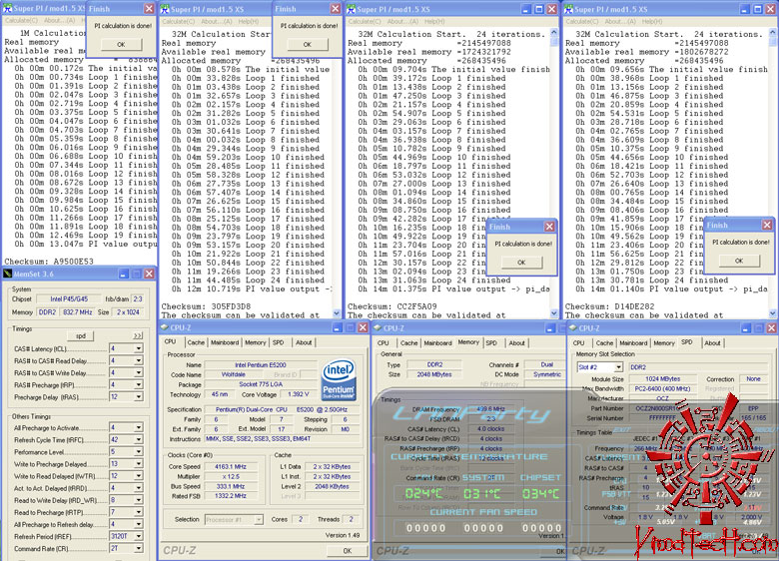The image size is (779, 561).
Task: Click OK in the CPU-Z window showing version 1.49
Action: (348, 551)
